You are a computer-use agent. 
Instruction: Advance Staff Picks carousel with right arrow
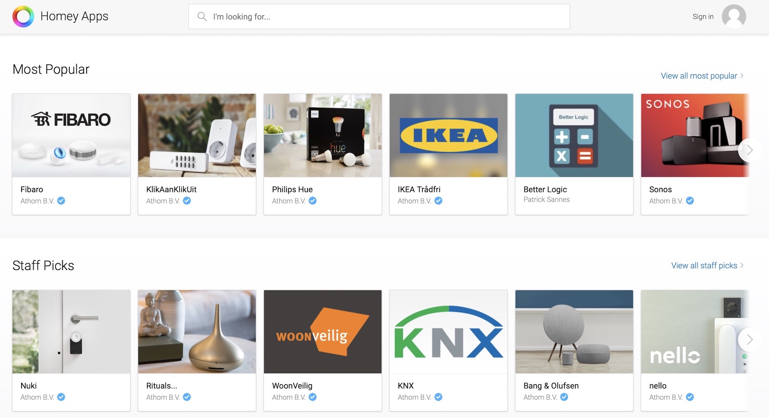point(749,340)
